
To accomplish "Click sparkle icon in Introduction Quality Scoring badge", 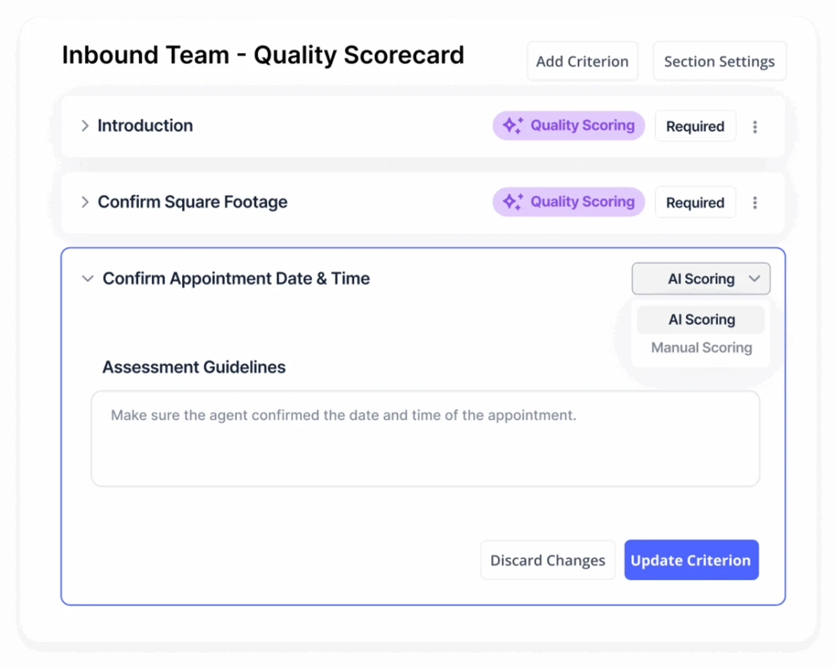I will point(513,125).
